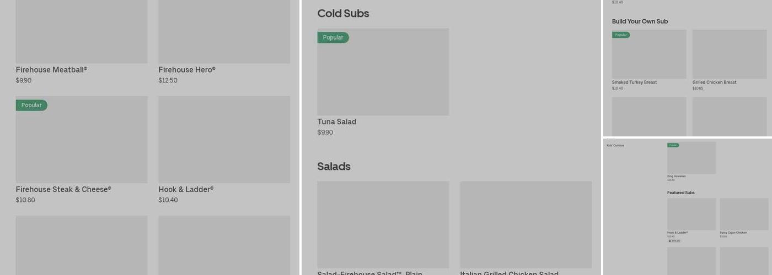Open Hook & Ladder image beside Steak & Cheese
This screenshot has width=772, height=275.
point(224,140)
